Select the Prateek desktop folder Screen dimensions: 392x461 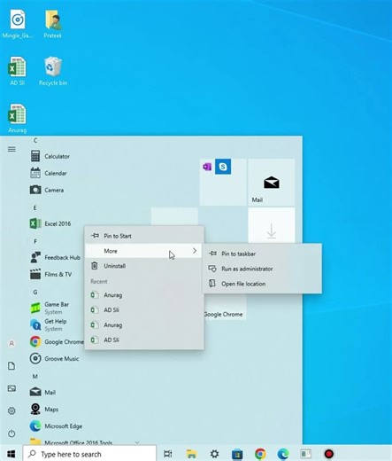(x=53, y=24)
